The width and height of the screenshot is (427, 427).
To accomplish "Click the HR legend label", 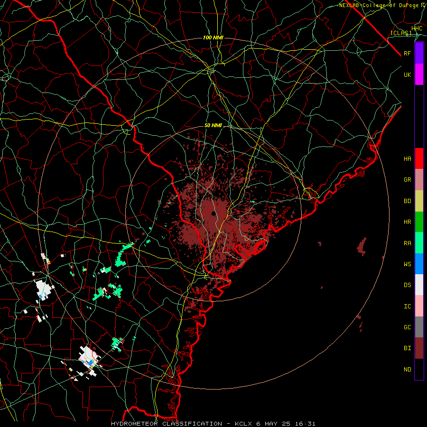I will tap(408, 222).
